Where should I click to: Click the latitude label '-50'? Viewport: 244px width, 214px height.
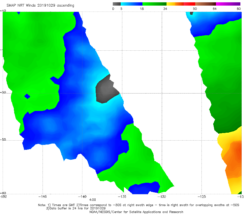click(x=3, y=92)
